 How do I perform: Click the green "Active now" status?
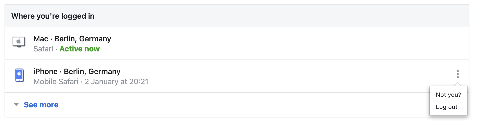click(x=80, y=49)
